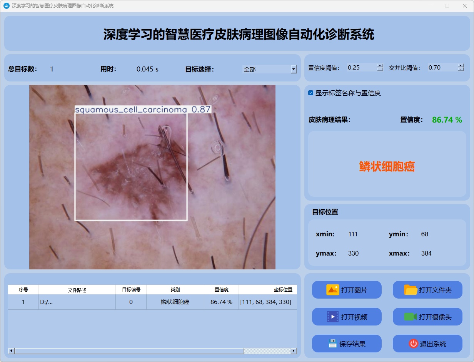The width and height of the screenshot is (474, 362).
Task: Increase the 置信度阈值 with up arrow
Action: click(380, 65)
